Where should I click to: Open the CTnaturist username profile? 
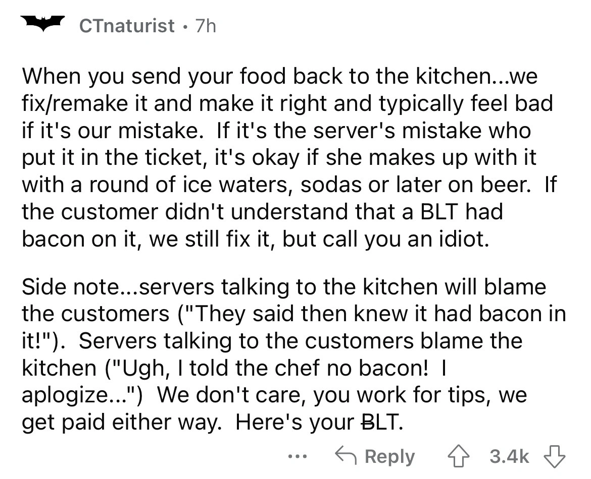pos(127,25)
